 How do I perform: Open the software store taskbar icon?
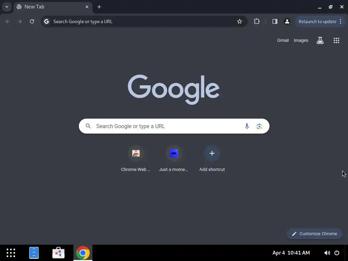pos(58,253)
